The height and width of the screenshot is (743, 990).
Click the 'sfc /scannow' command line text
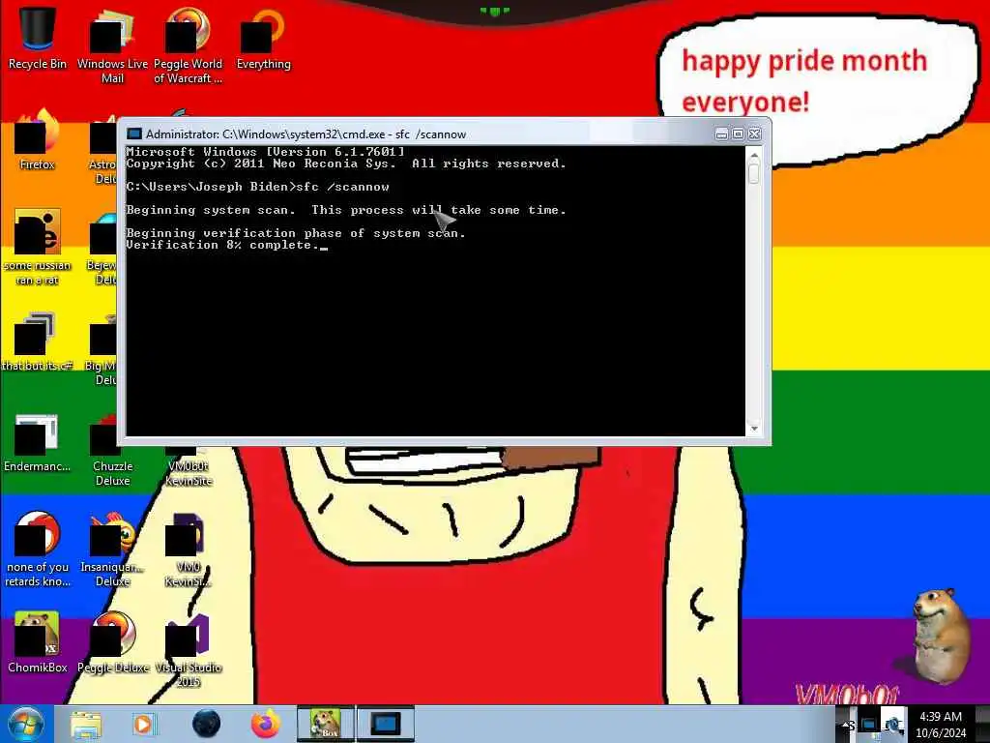click(x=343, y=187)
